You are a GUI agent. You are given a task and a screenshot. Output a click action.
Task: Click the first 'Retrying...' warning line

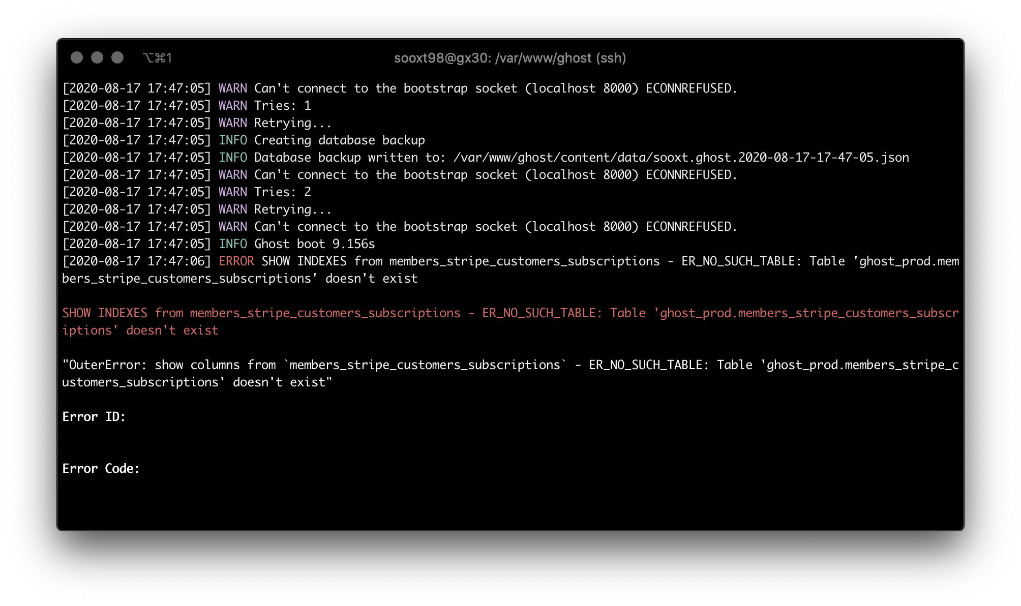(x=292, y=123)
